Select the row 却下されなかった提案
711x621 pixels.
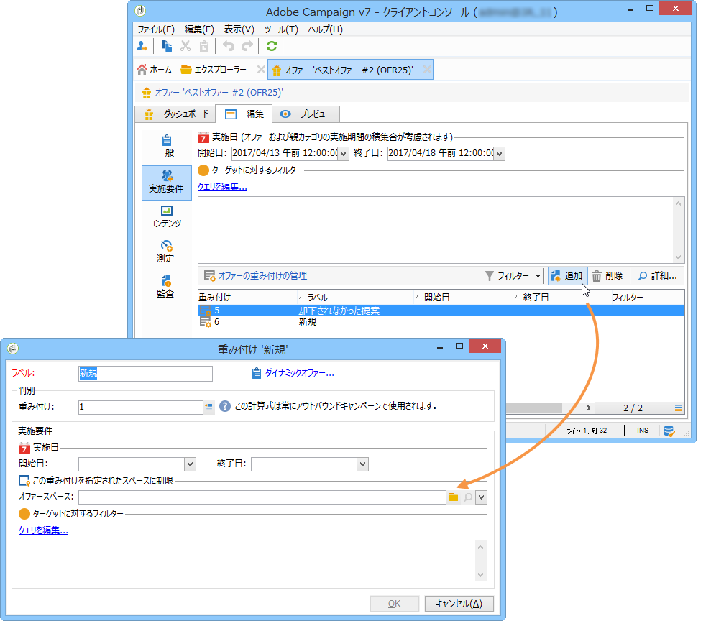point(441,310)
